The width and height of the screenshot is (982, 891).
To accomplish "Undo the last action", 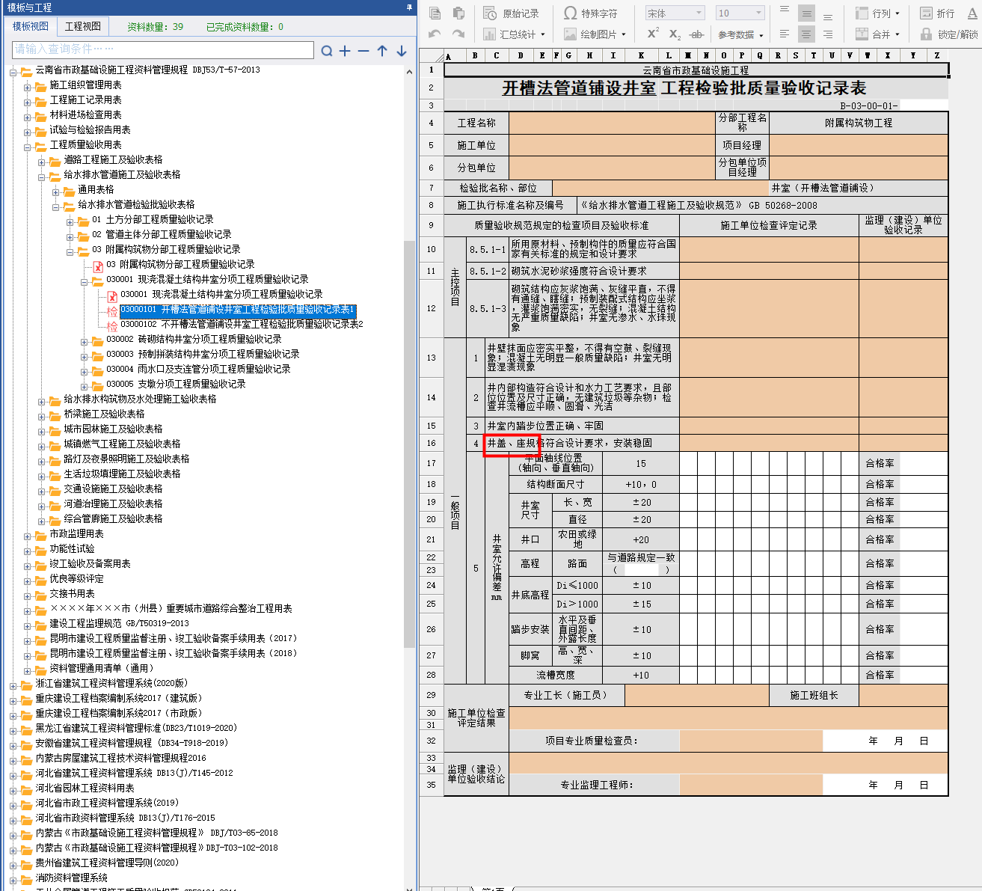I will point(435,34).
